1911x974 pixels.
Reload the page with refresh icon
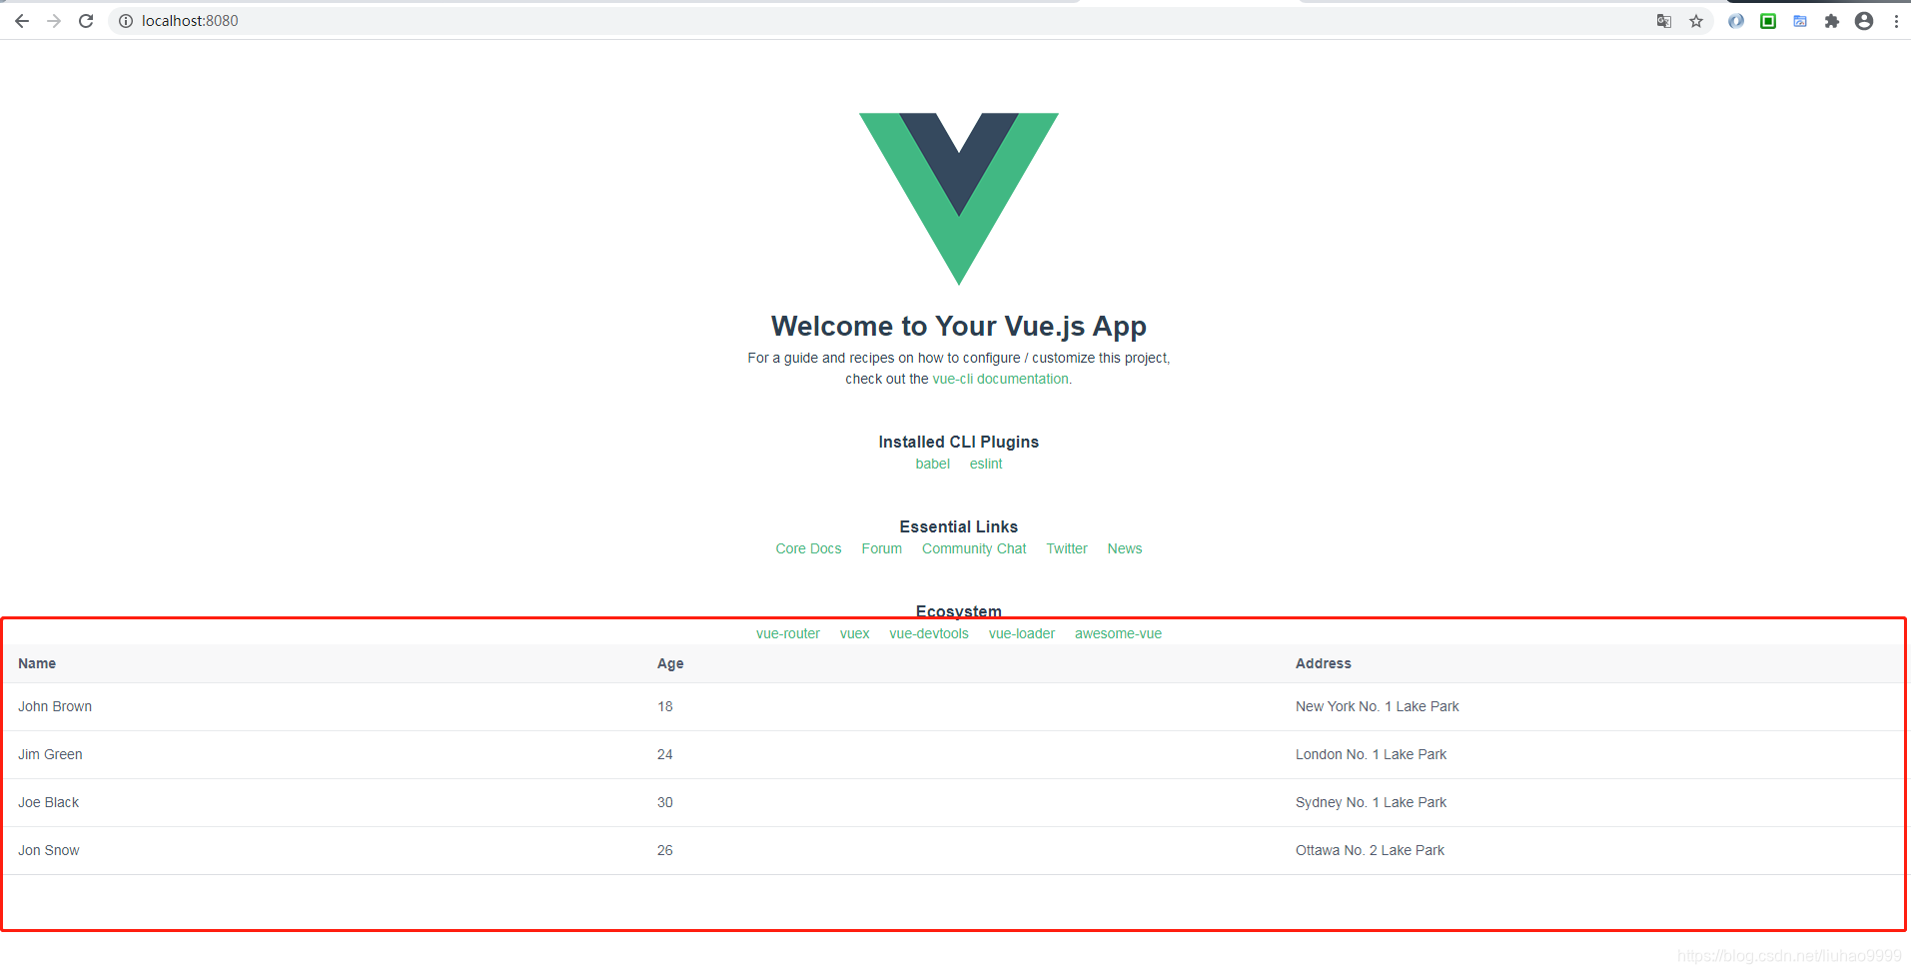click(86, 21)
